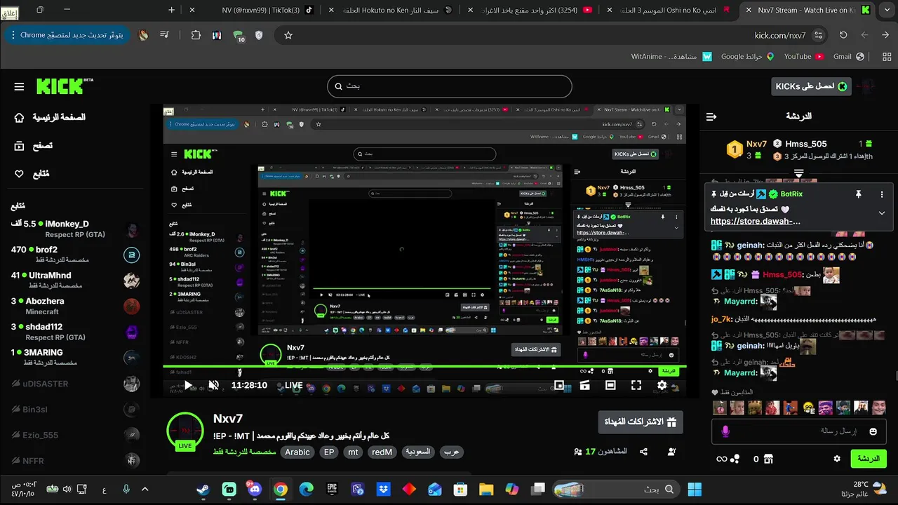The height and width of the screenshot is (505, 898).
Task: Collapse chat panel with arrow icon
Action: tap(711, 116)
